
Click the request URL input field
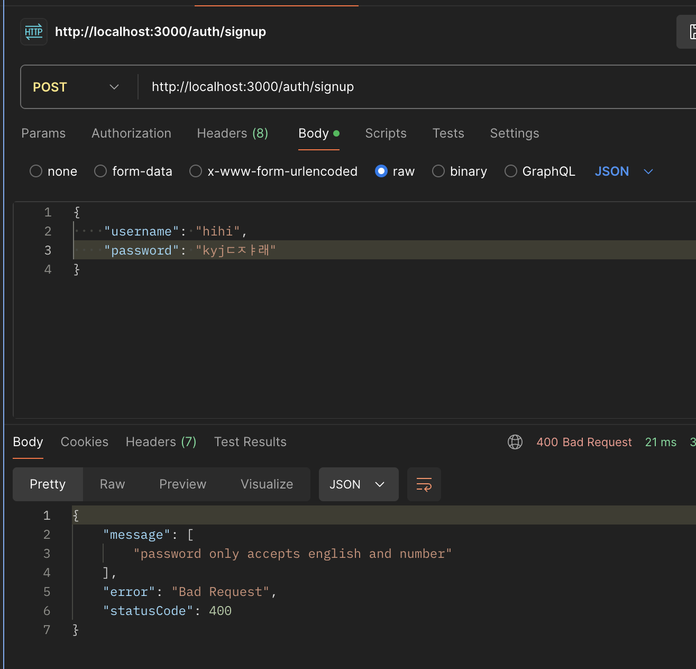[x=418, y=87]
